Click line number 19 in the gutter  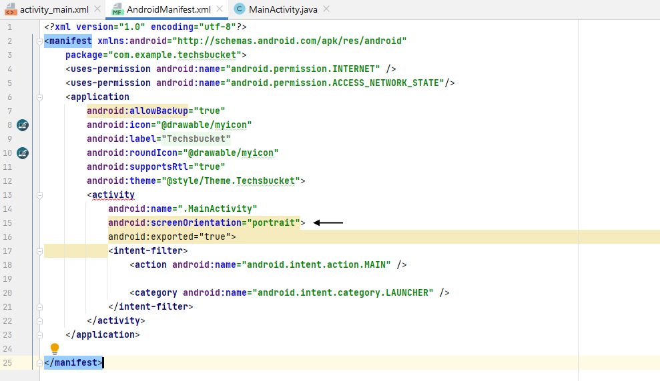pyautogui.click(x=7, y=279)
